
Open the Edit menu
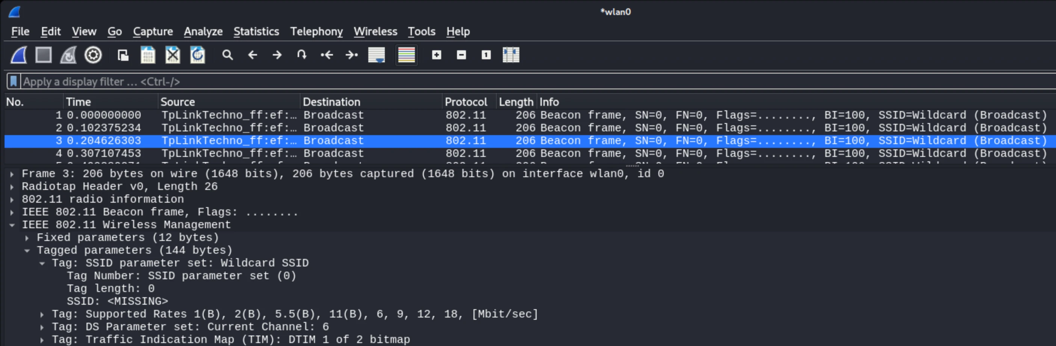click(51, 32)
